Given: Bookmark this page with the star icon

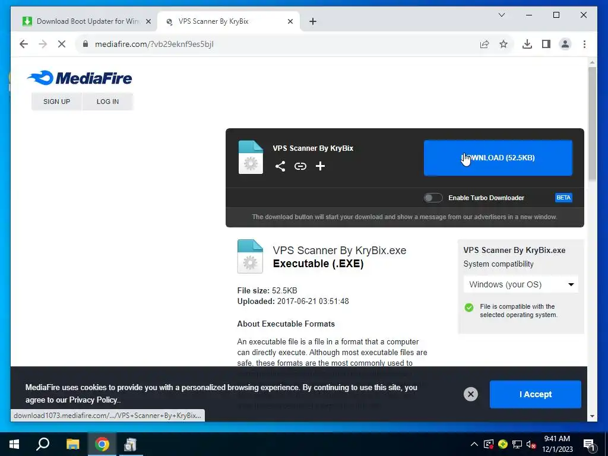Looking at the screenshot, I should tap(503, 44).
